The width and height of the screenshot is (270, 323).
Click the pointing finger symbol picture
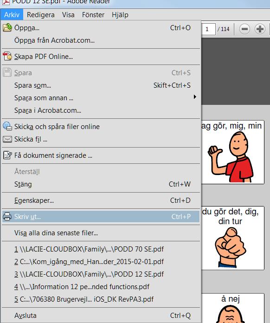pyautogui.click(x=230, y=247)
